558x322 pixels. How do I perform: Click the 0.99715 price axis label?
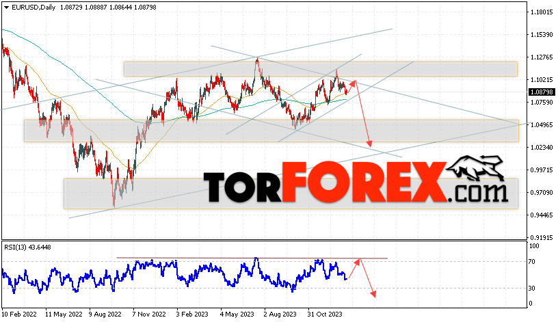pos(542,170)
